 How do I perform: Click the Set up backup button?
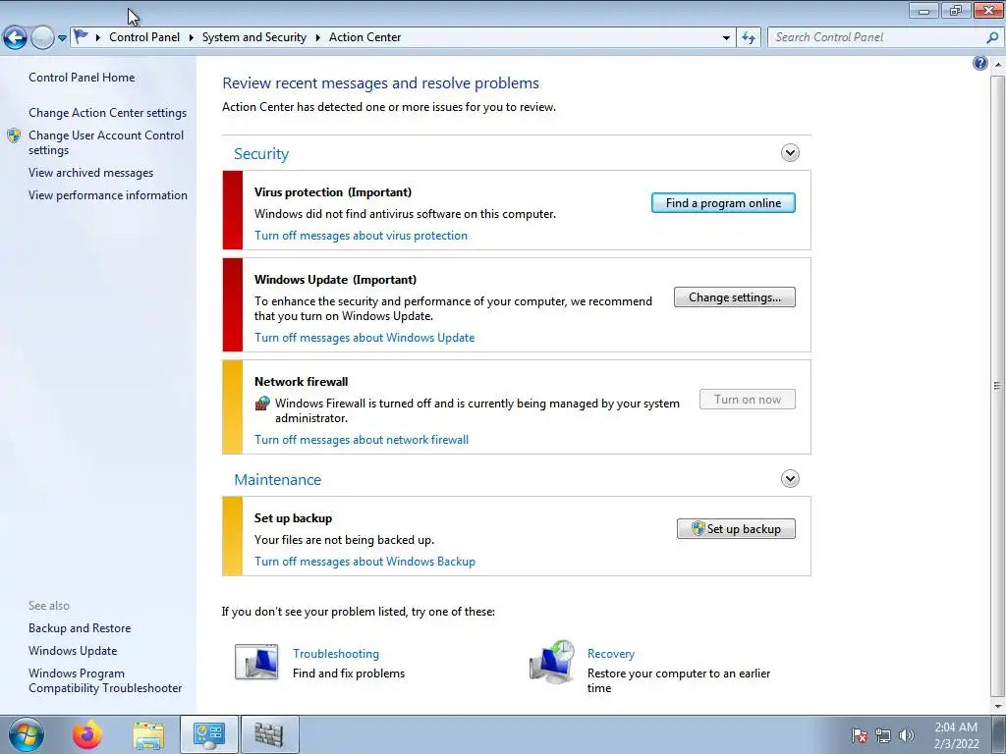tap(736, 529)
